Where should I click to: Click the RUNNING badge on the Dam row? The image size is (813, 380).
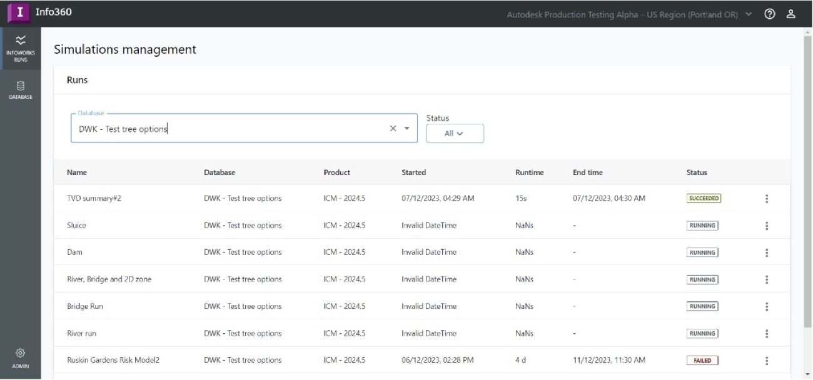pos(702,252)
